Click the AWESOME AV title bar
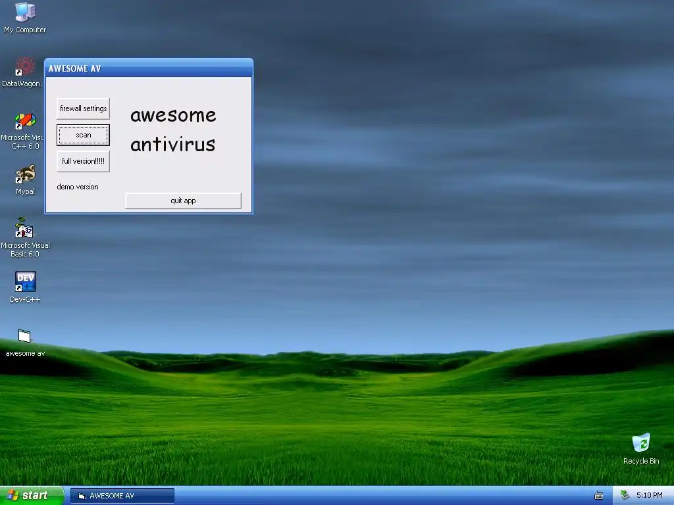This screenshot has width=674, height=505. (149, 68)
